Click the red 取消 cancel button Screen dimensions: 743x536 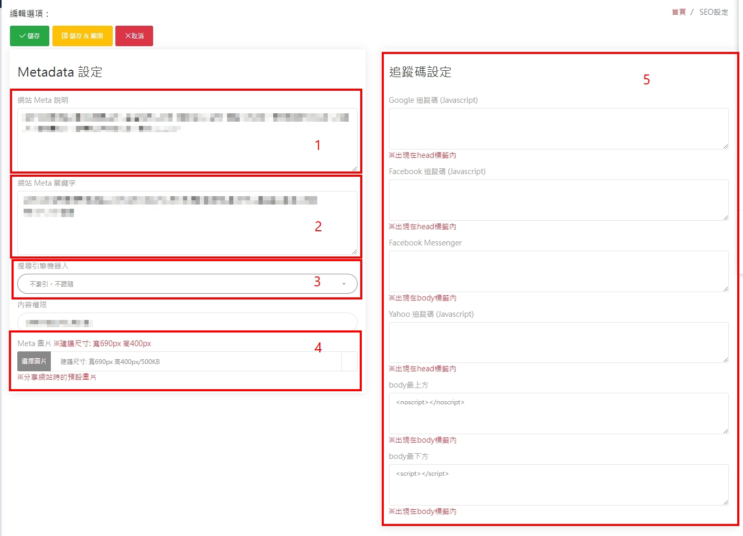pyautogui.click(x=134, y=36)
